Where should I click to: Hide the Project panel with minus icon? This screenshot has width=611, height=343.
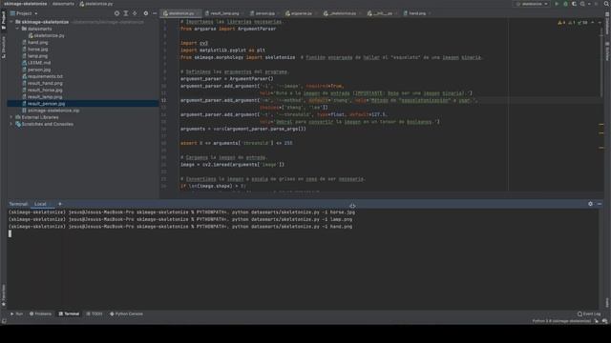155,13
